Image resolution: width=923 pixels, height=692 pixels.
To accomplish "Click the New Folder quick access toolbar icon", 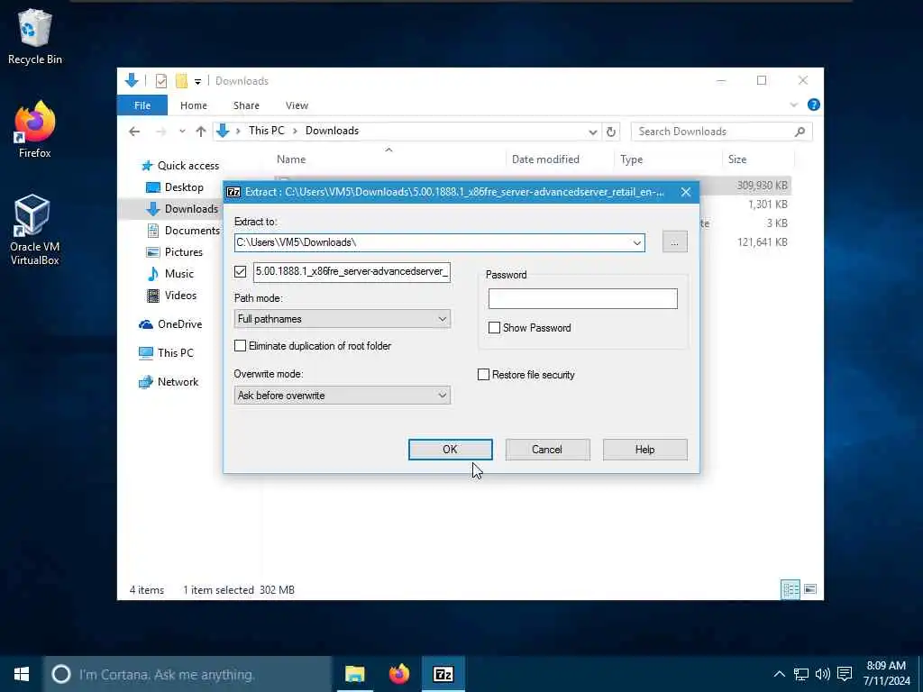I will 181,80.
